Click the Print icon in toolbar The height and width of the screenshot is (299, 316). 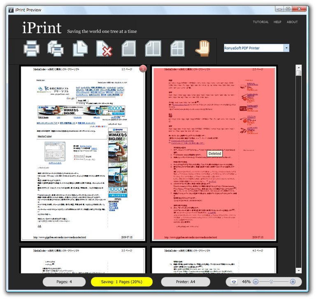pos(31,49)
